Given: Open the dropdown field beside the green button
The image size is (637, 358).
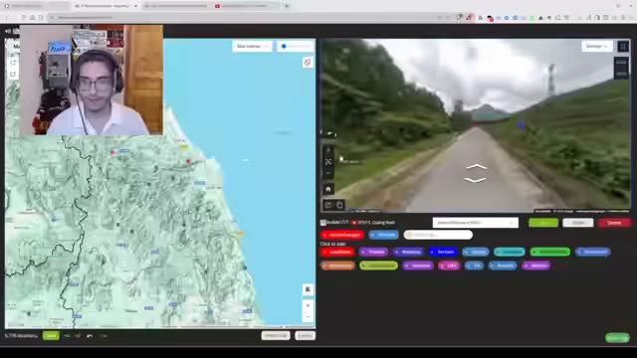Looking at the screenshot, I should point(476,223).
